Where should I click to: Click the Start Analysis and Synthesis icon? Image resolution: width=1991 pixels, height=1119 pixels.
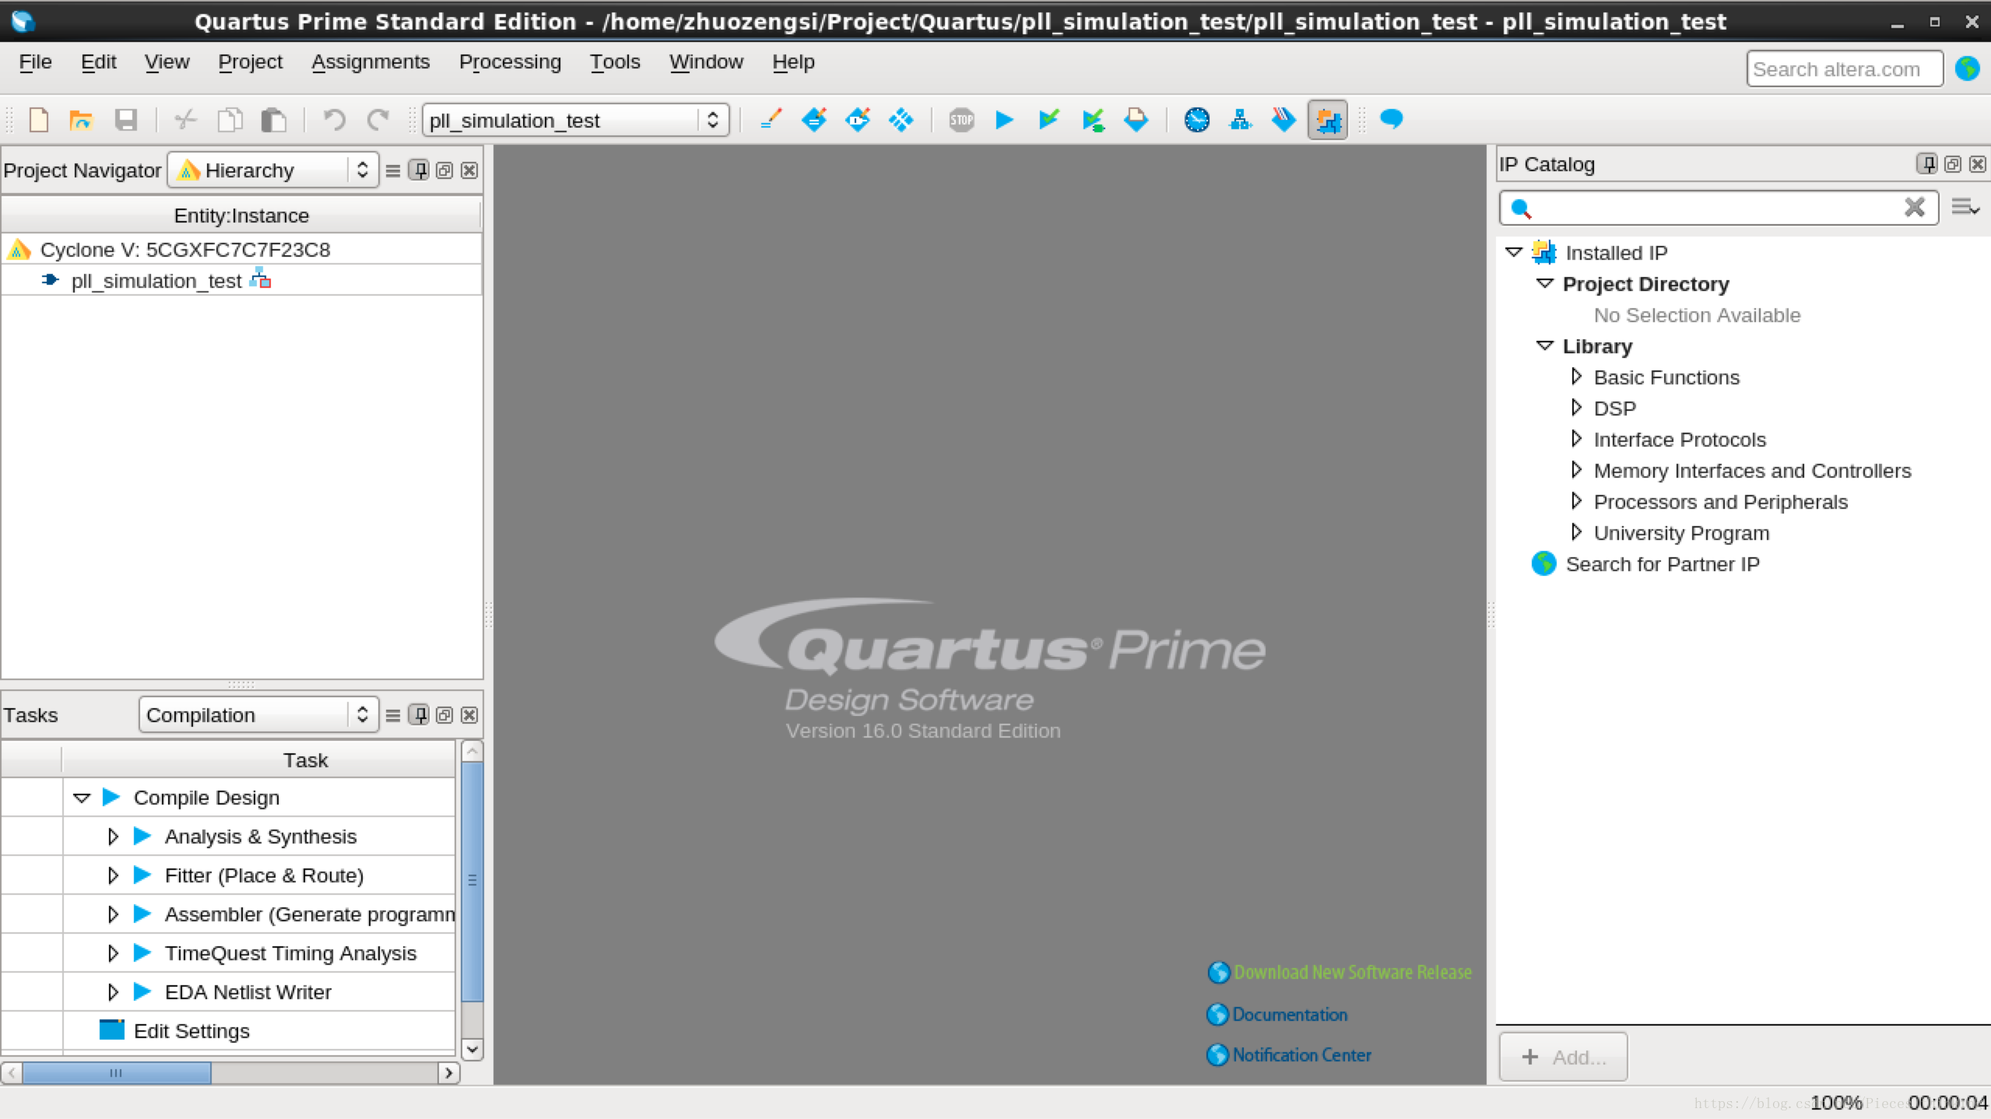click(x=1048, y=121)
